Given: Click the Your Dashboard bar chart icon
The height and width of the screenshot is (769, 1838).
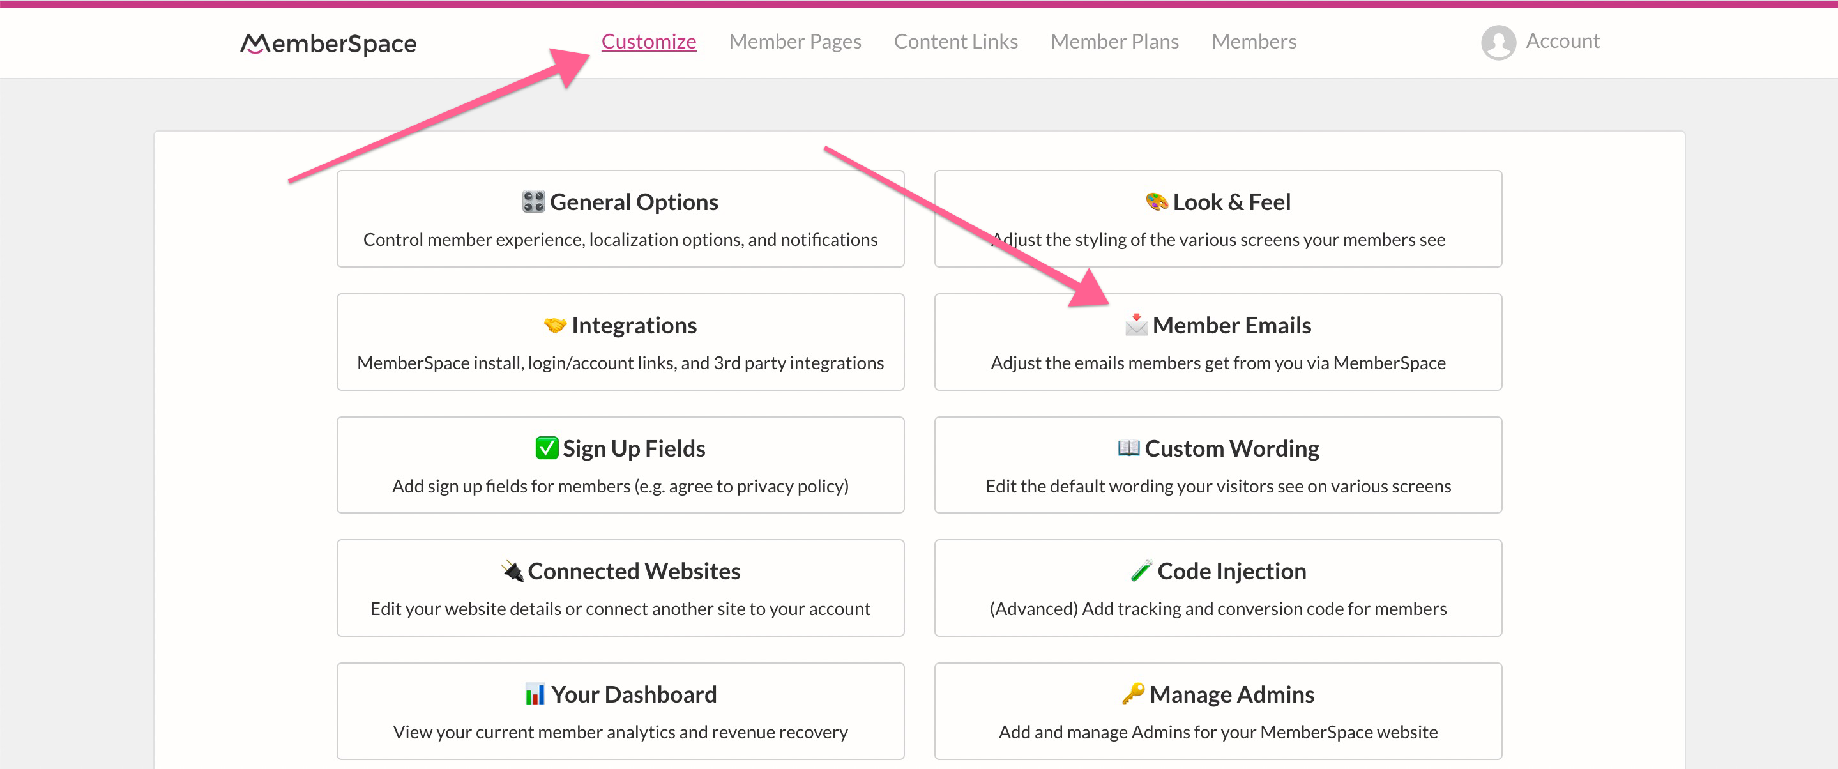Looking at the screenshot, I should 535,694.
